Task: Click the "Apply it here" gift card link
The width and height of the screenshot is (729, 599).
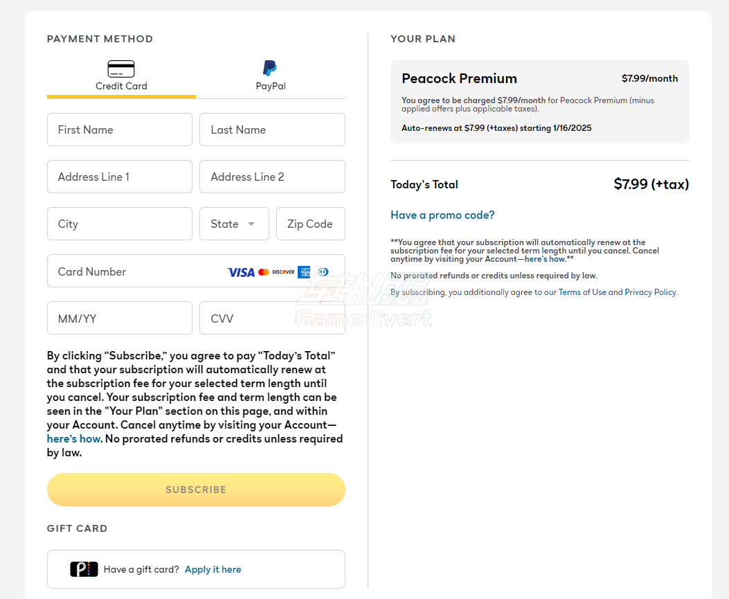Action: 213,569
